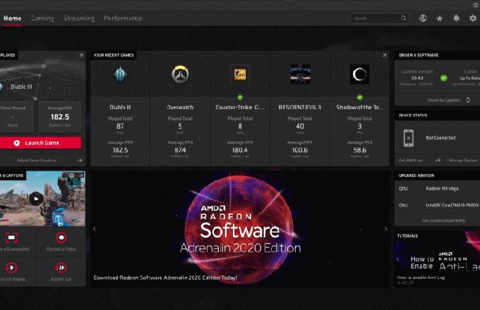Play the media capture video thumbnail
480x310 pixels.
[36, 199]
